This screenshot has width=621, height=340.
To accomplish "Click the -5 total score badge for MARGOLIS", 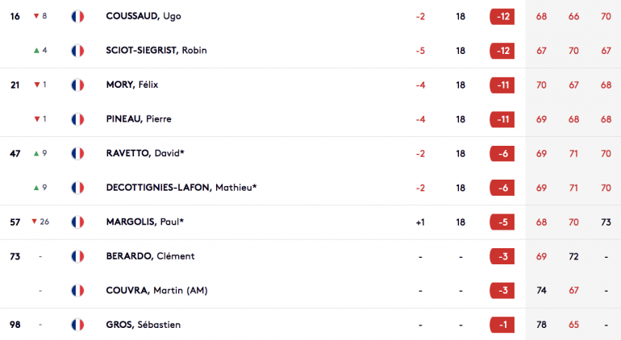I will tap(502, 222).
